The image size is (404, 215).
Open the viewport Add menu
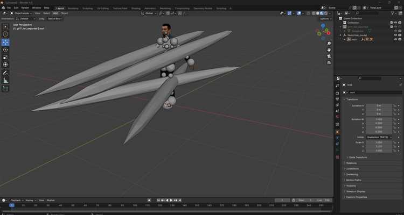click(x=55, y=13)
